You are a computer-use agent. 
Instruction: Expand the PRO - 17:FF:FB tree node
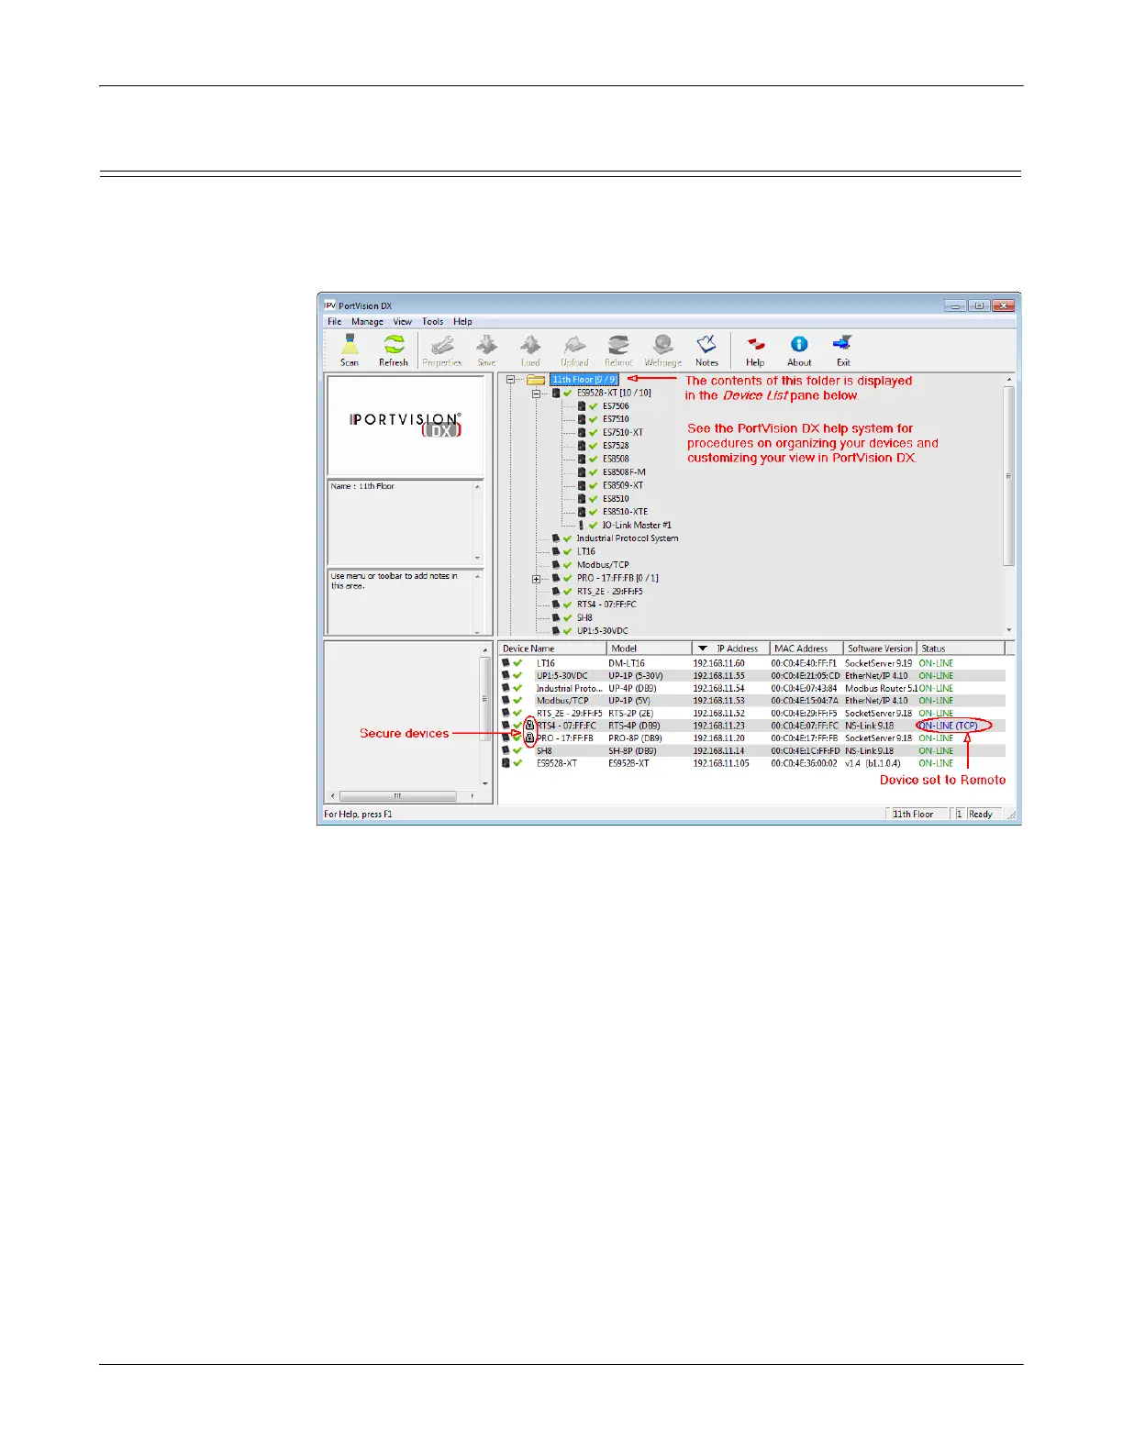click(537, 579)
